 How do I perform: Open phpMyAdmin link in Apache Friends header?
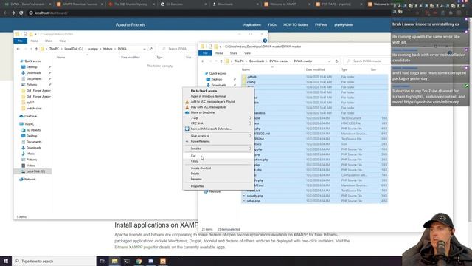pyautogui.click(x=344, y=24)
